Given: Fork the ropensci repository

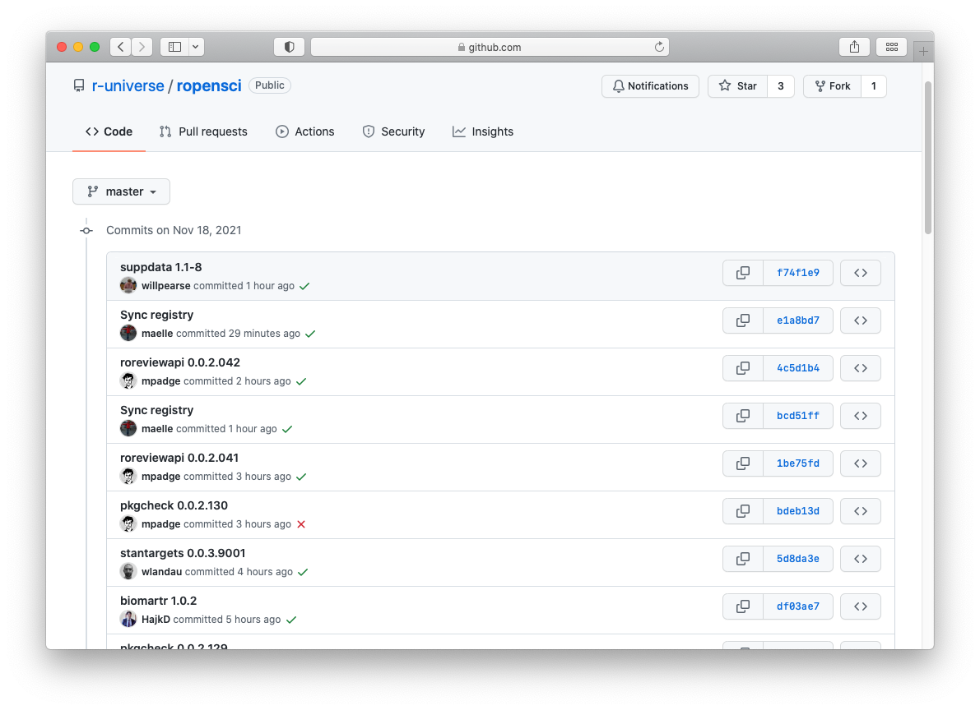Looking at the screenshot, I should (x=833, y=86).
